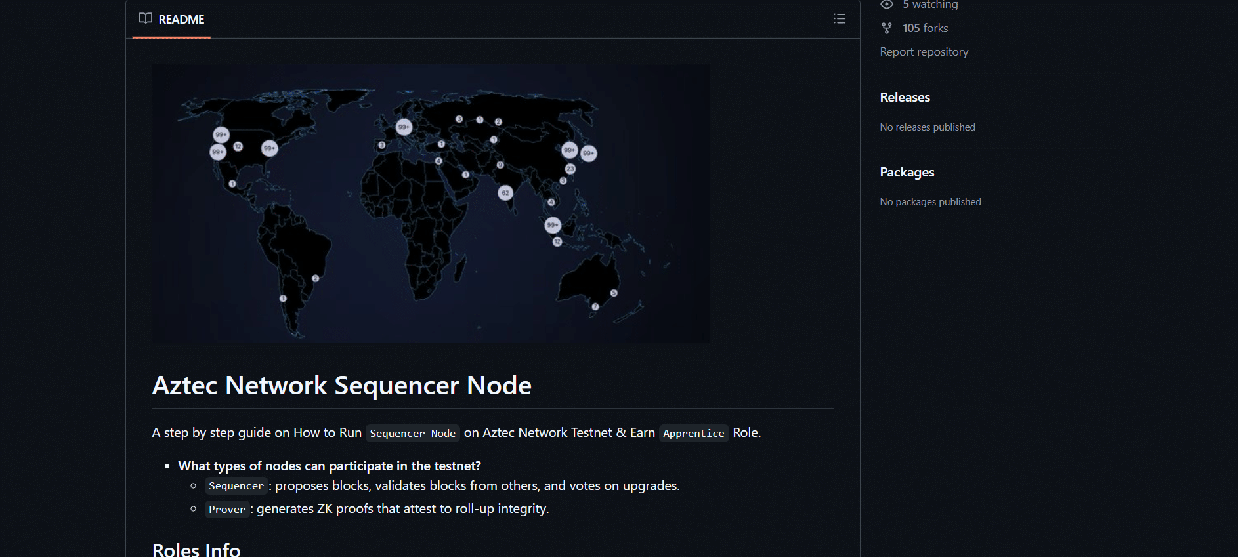The width and height of the screenshot is (1238, 557).
Task: Open the 5 watching link
Action: [930, 5]
